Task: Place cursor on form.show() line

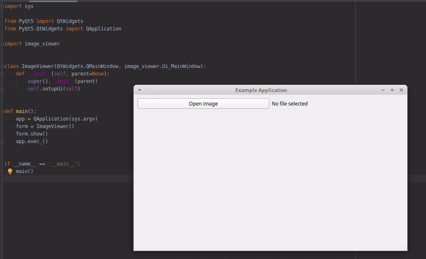Action: point(32,134)
